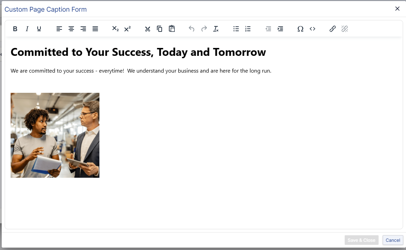Insert a bulleted list
This screenshot has height=250, width=406.
[x=236, y=29]
